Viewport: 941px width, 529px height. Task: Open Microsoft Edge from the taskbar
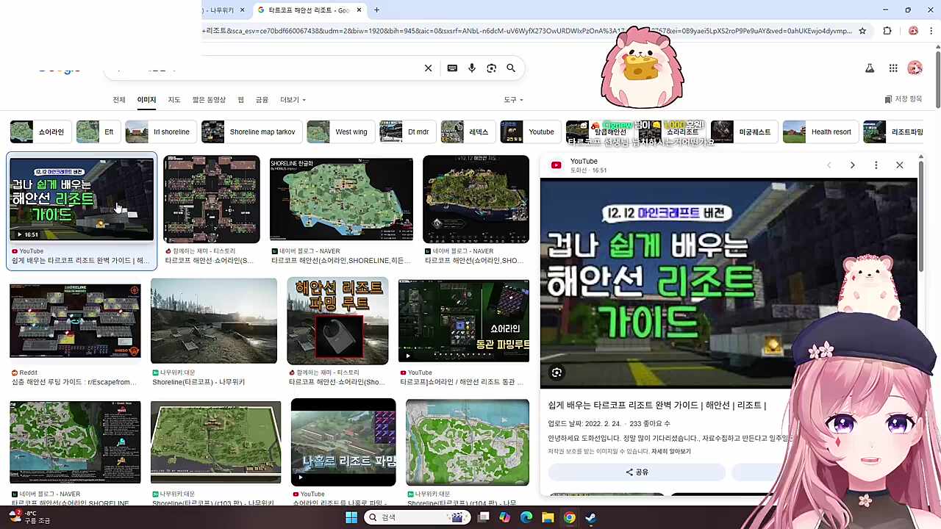tap(526, 517)
